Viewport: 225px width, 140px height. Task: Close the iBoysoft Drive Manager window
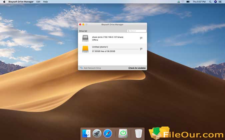pos(80,25)
